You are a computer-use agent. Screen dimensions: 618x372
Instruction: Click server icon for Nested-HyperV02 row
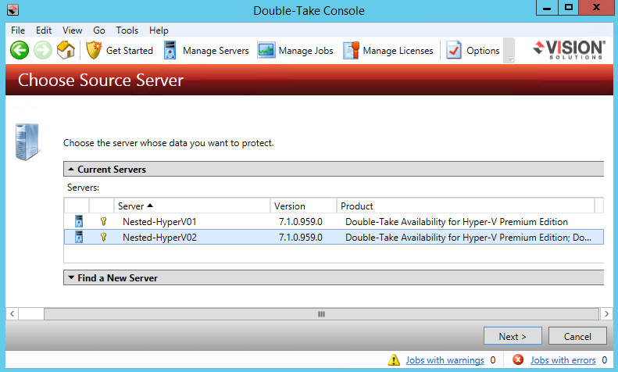point(79,237)
